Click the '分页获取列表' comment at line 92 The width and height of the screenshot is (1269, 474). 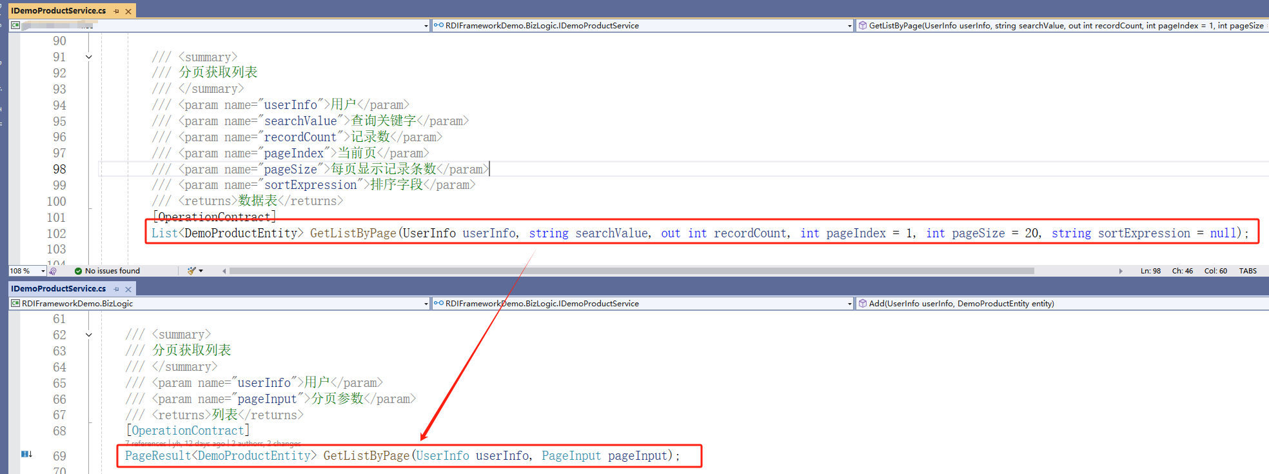pyautogui.click(x=218, y=72)
